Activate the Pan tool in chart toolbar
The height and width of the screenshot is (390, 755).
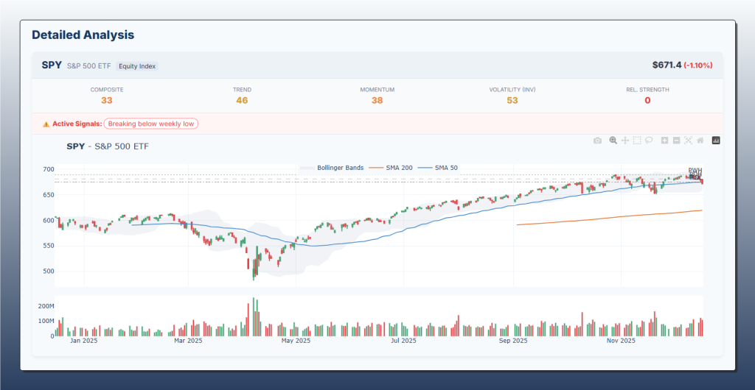(625, 141)
